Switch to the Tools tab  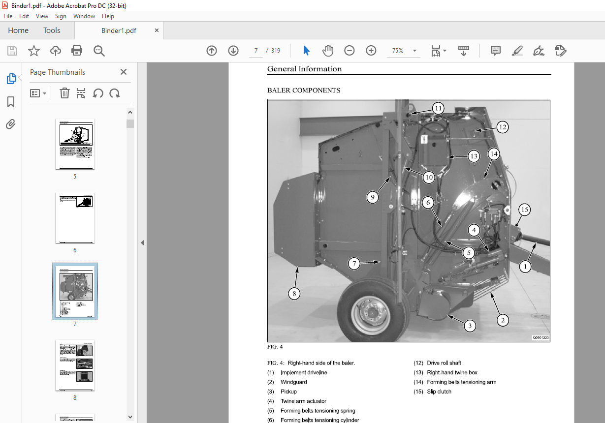[52, 30]
